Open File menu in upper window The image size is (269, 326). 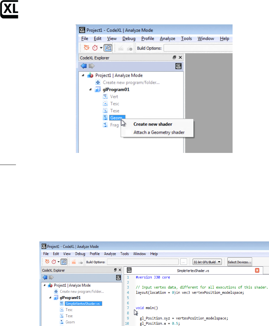[x=85, y=39]
